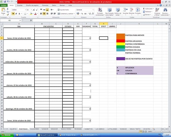This screenshot has width=171, height=137.
Task: Toggle center horizontal alignment
Action: 44,13
